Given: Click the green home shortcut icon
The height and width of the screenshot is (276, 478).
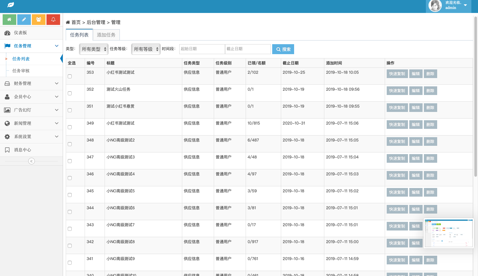Looking at the screenshot, I should [x=9, y=20].
